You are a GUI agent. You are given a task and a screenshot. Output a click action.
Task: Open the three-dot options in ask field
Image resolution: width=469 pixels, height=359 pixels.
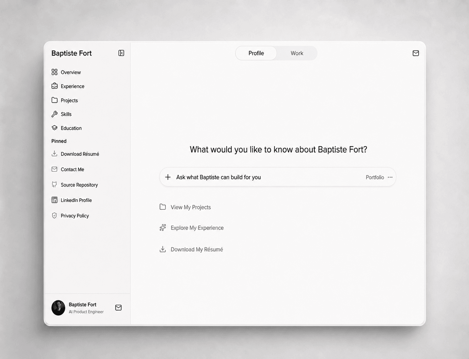click(x=390, y=177)
